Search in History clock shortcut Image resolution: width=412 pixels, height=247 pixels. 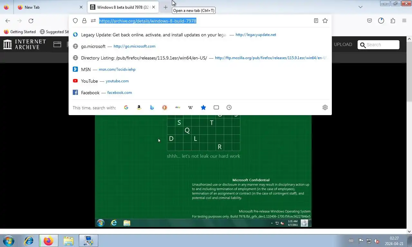[229, 107]
